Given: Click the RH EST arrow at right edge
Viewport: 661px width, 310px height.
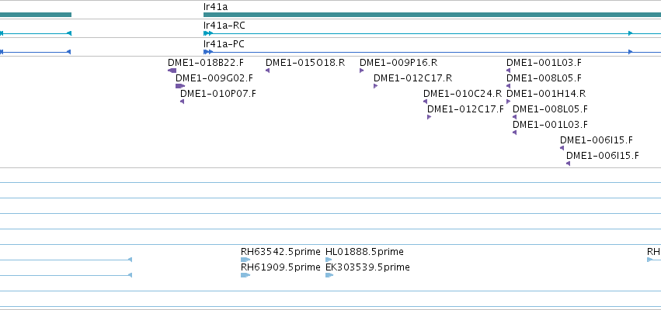Looking at the screenshot, I should 650,260.
